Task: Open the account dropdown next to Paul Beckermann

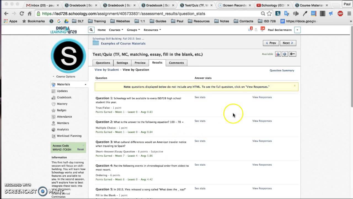Action: point(297,30)
